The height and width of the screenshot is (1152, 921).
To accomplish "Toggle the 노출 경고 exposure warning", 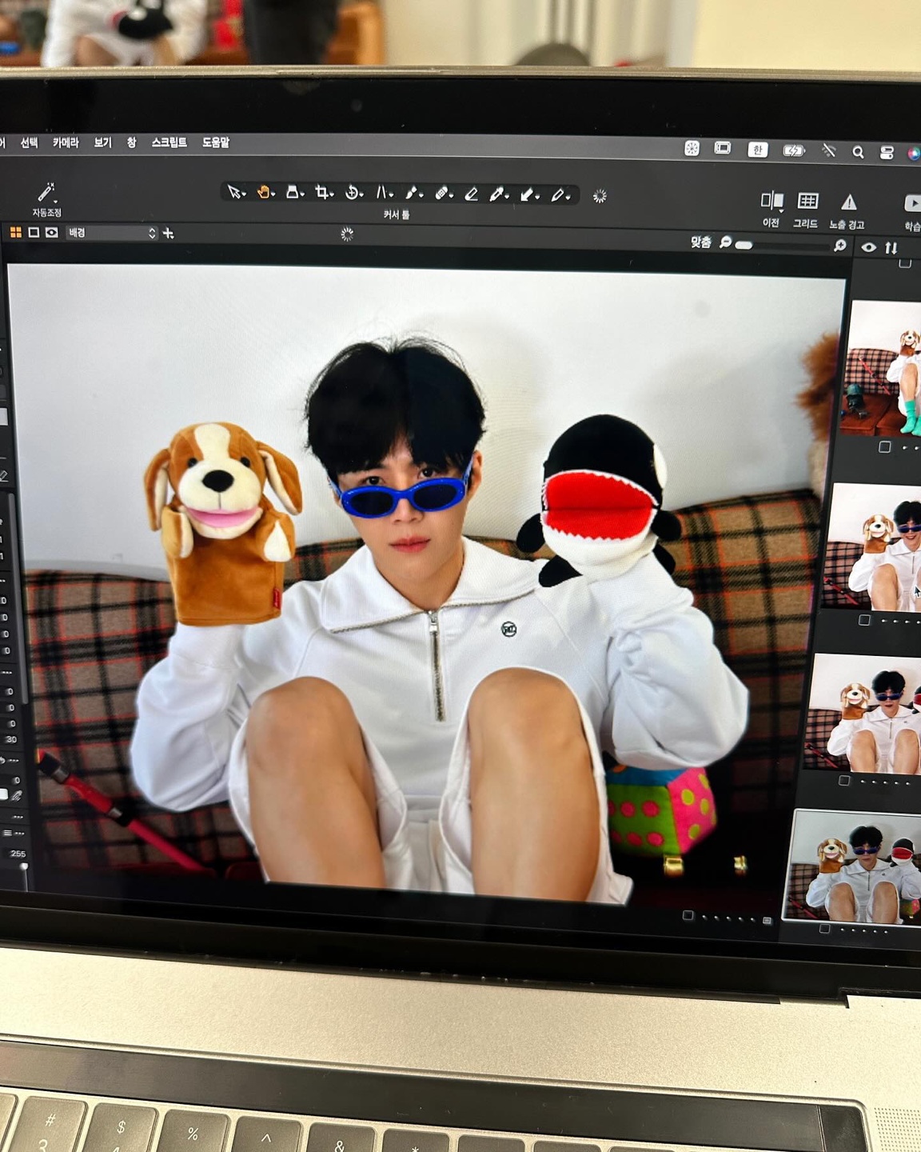I will click(x=848, y=202).
